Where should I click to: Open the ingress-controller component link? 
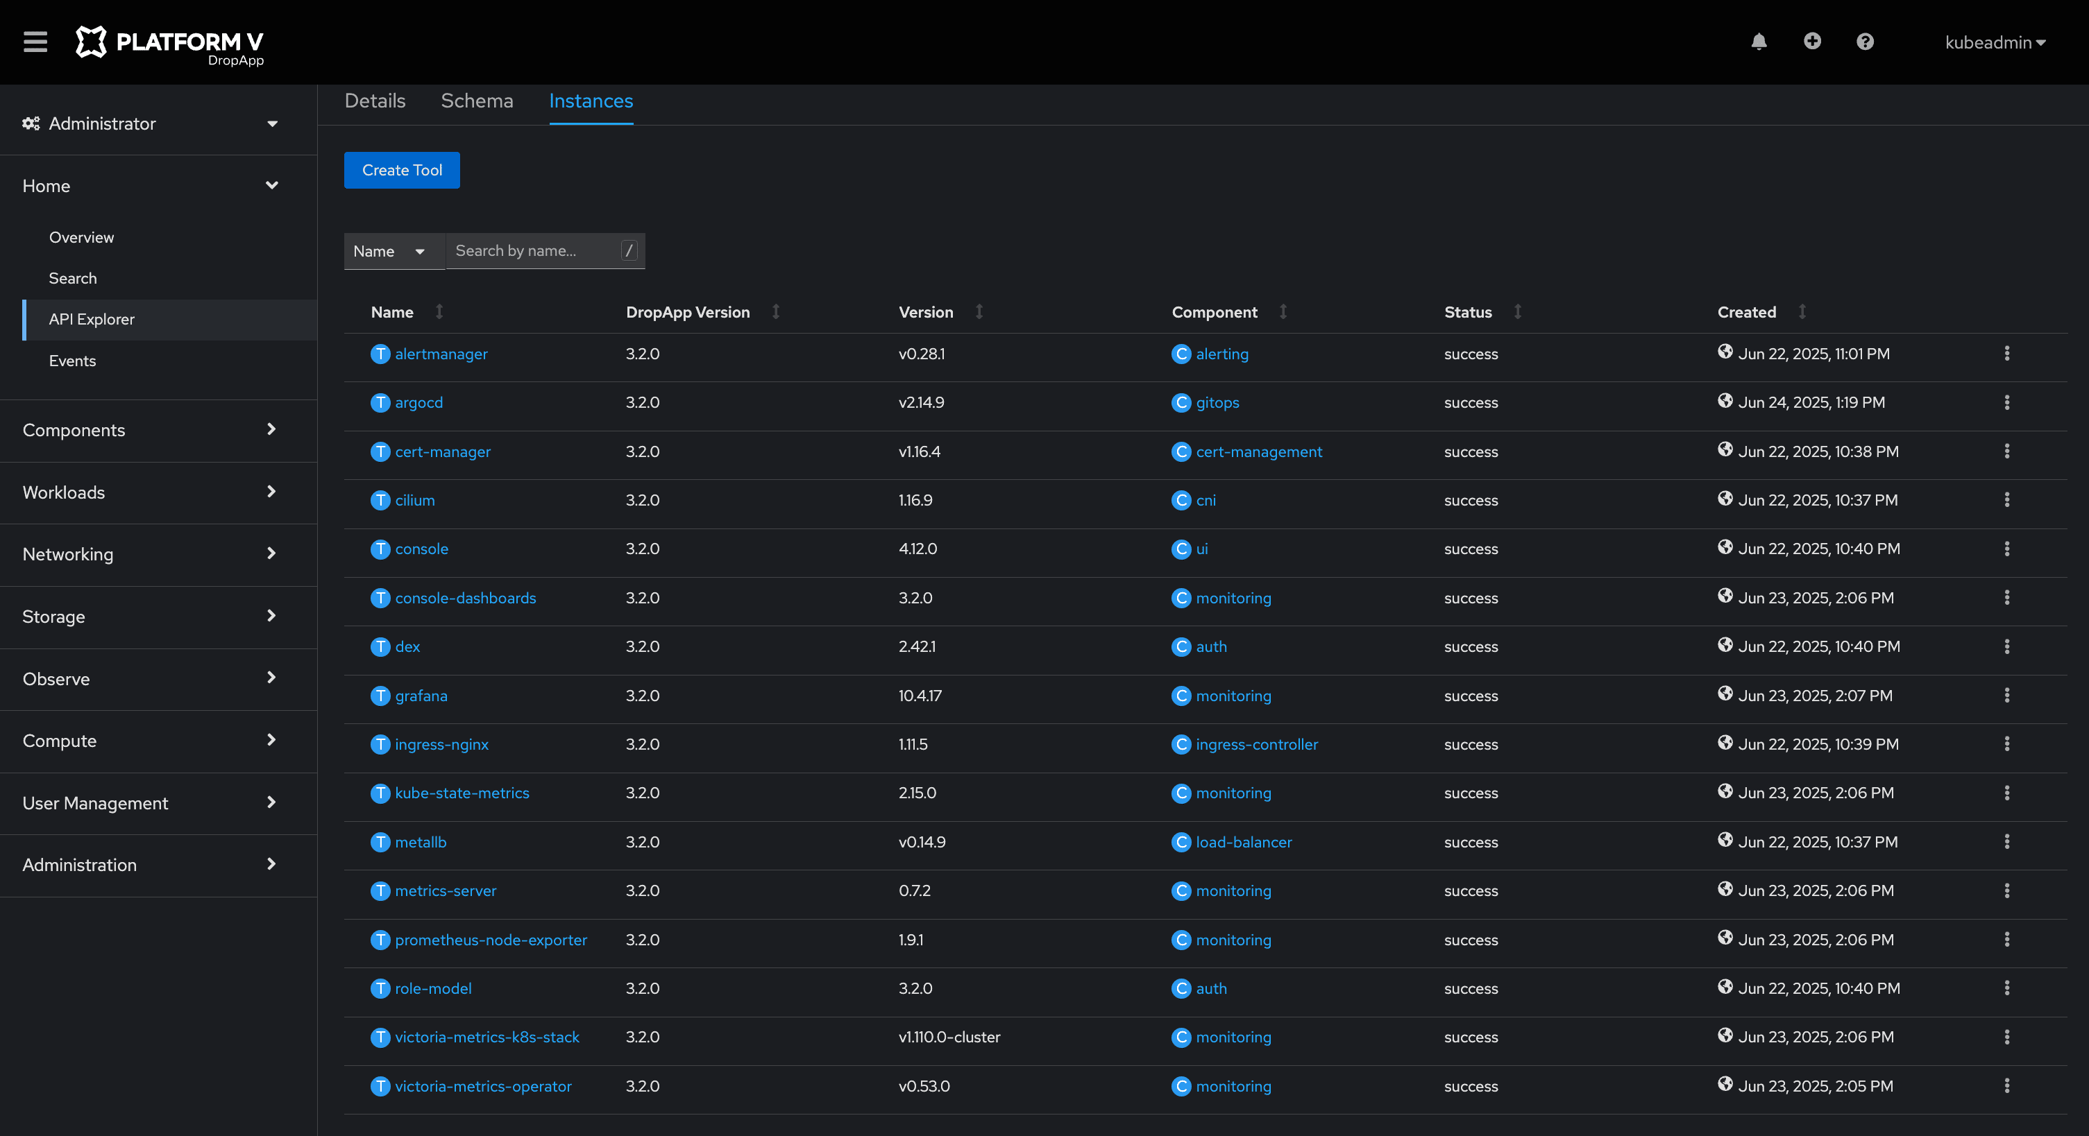point(1256,744)
